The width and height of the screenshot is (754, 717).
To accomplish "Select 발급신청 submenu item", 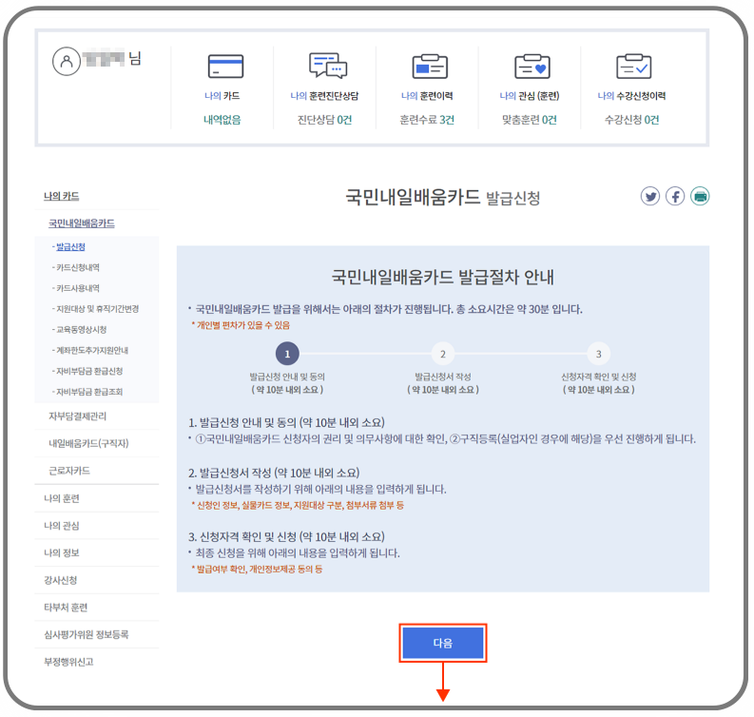I will pyautogui.click(x=70, y=246).
